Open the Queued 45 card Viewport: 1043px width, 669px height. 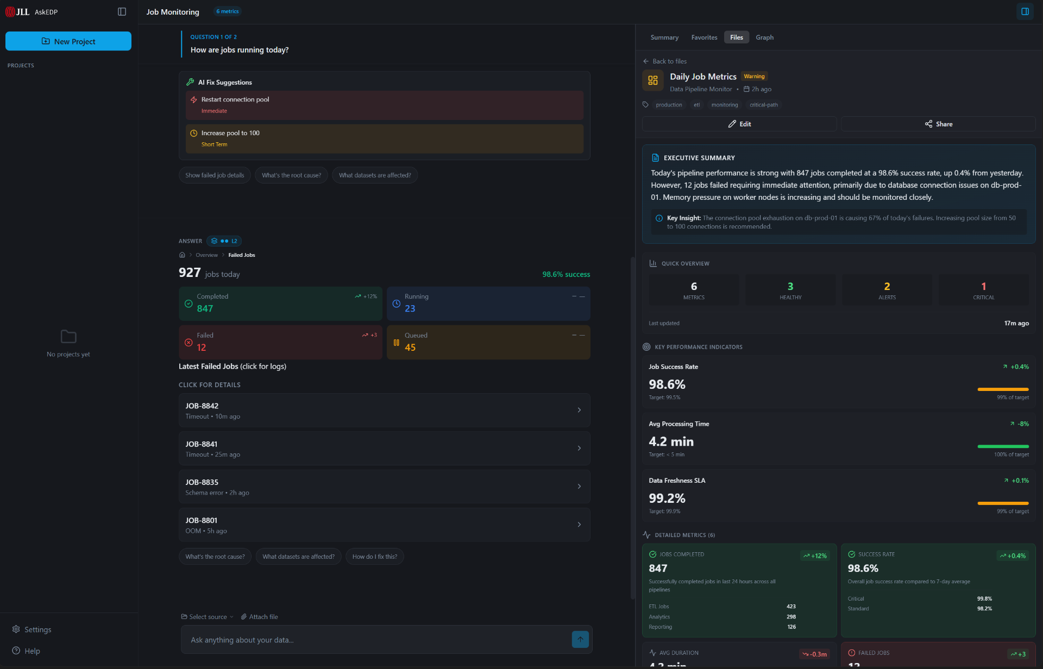point(488,342)
